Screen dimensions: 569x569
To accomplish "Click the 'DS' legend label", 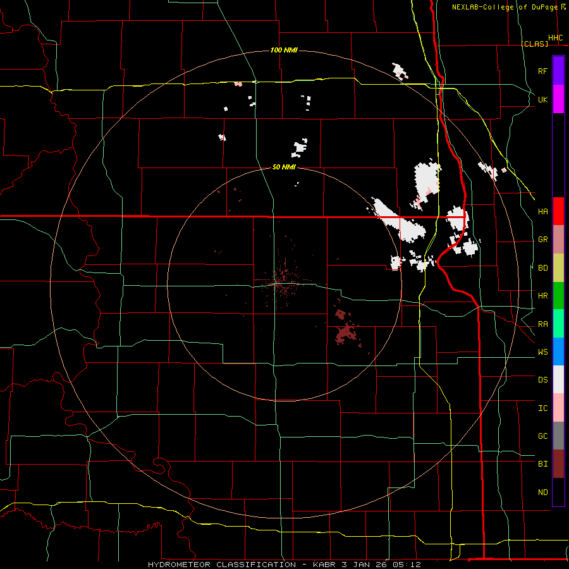I will coord(543,380).
